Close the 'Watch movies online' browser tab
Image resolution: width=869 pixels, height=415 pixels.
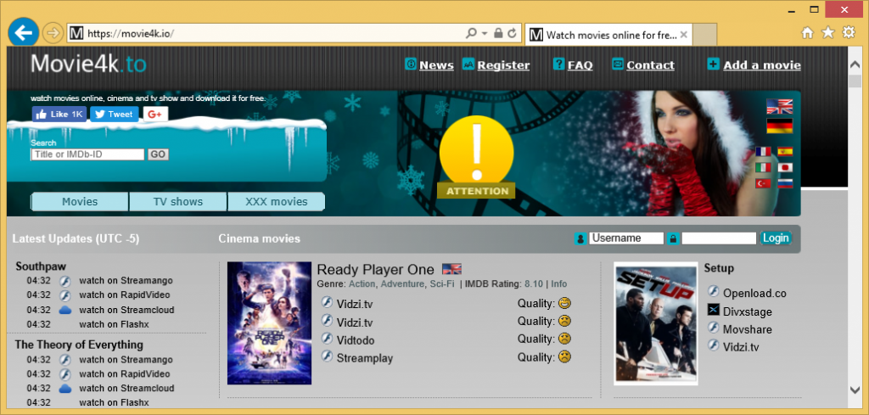pyautogui.click(x=683, y=35)
